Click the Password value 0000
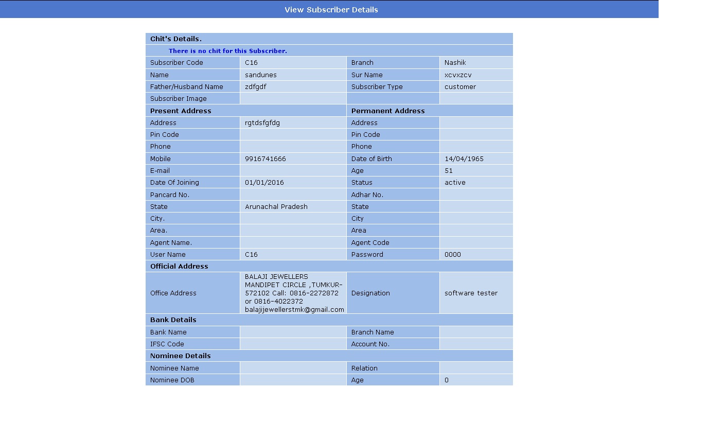 tap(453, 255)
